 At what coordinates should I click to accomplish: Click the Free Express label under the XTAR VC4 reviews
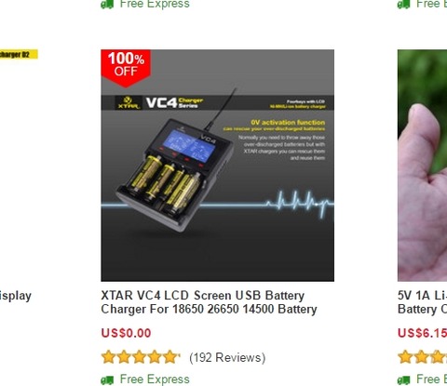click(x=155, y=379)
